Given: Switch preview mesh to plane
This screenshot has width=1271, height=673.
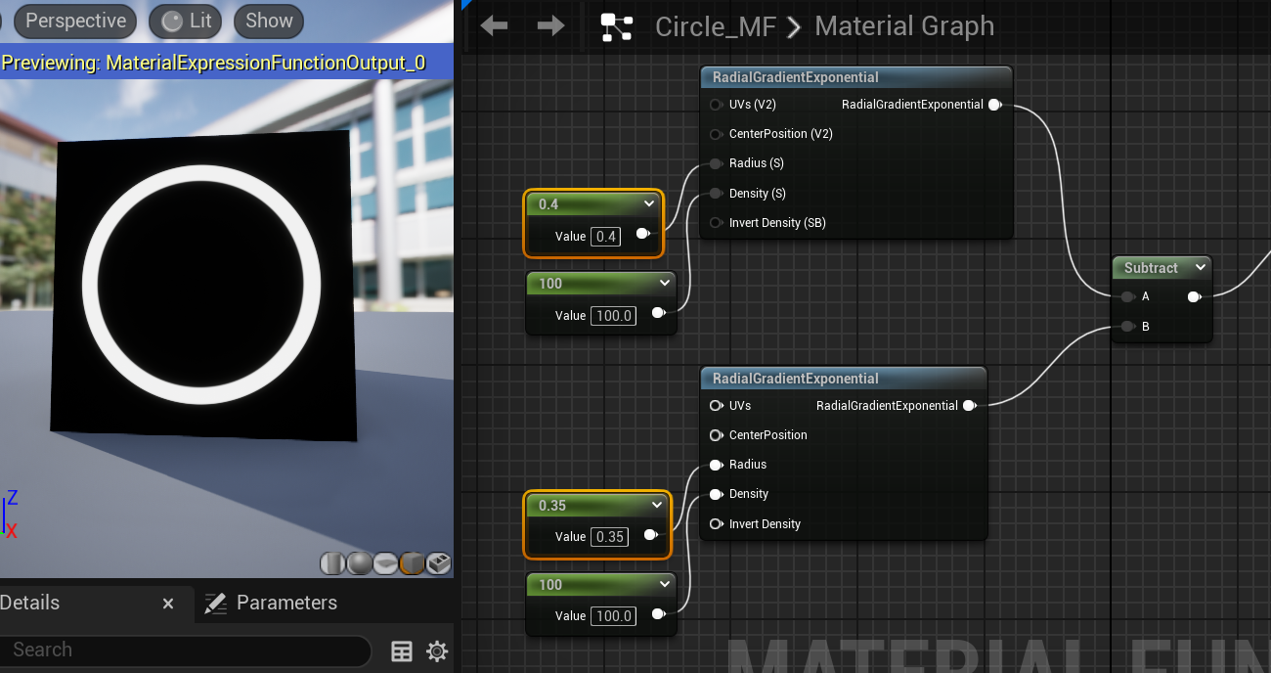Looking at the screenshot, I should [385, 563].
